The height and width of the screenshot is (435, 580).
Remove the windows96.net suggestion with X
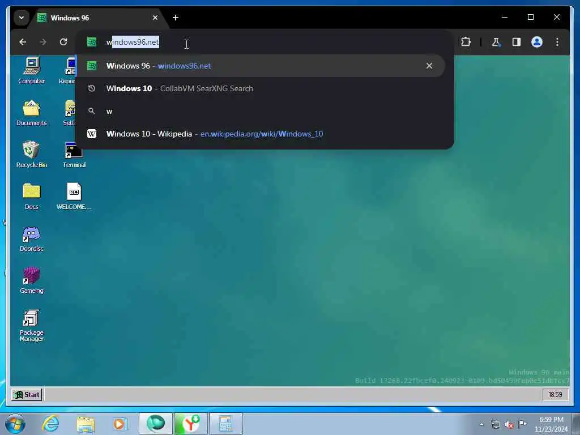[x=429, y=66]
